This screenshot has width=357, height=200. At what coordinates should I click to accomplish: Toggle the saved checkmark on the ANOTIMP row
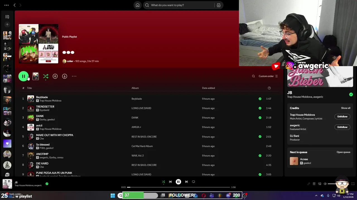coord(260,156)
